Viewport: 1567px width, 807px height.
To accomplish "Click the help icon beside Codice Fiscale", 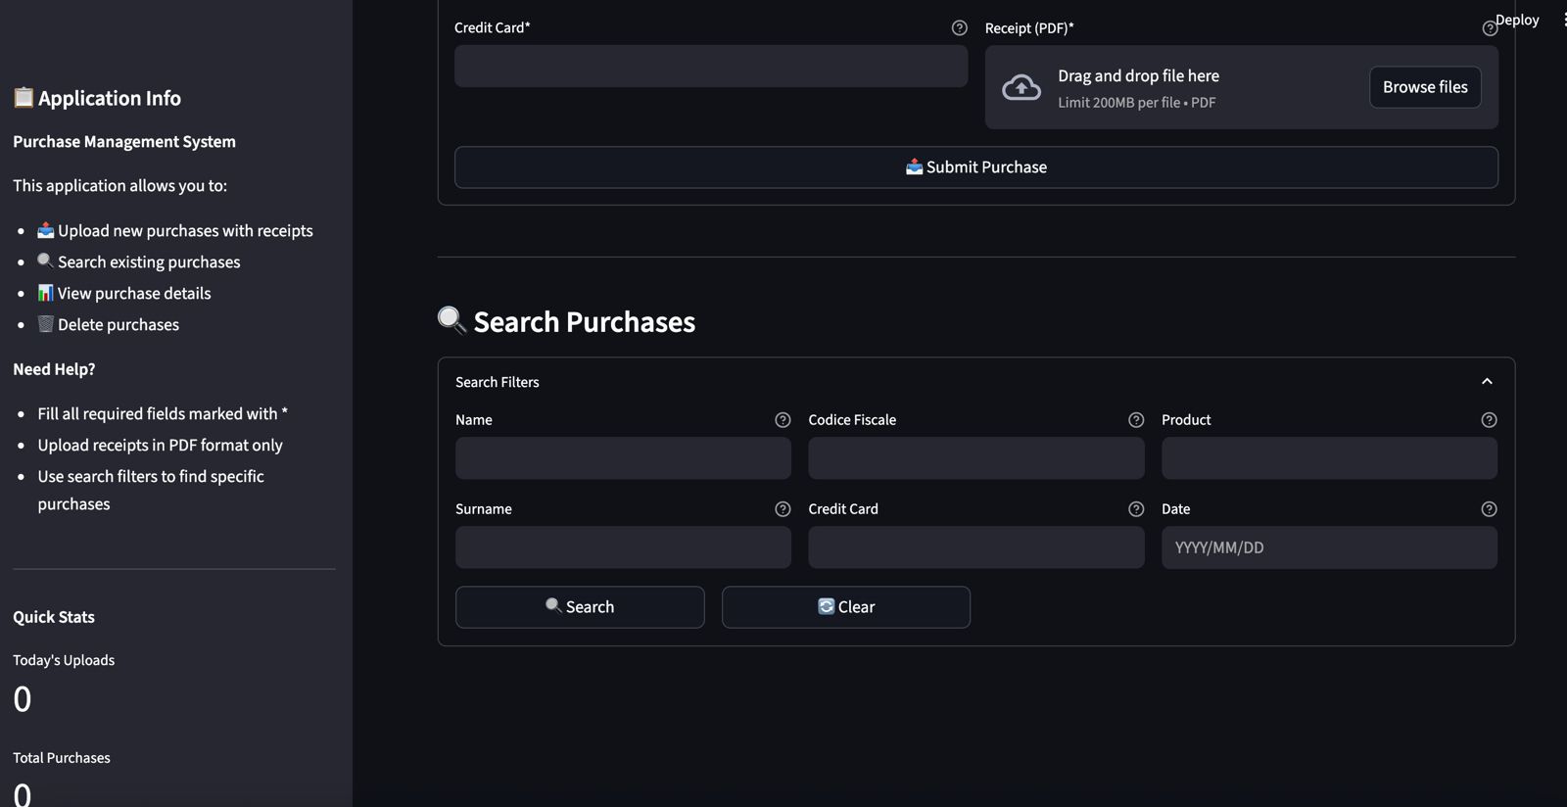I will pyautogui.click(x=1136, y=420).
